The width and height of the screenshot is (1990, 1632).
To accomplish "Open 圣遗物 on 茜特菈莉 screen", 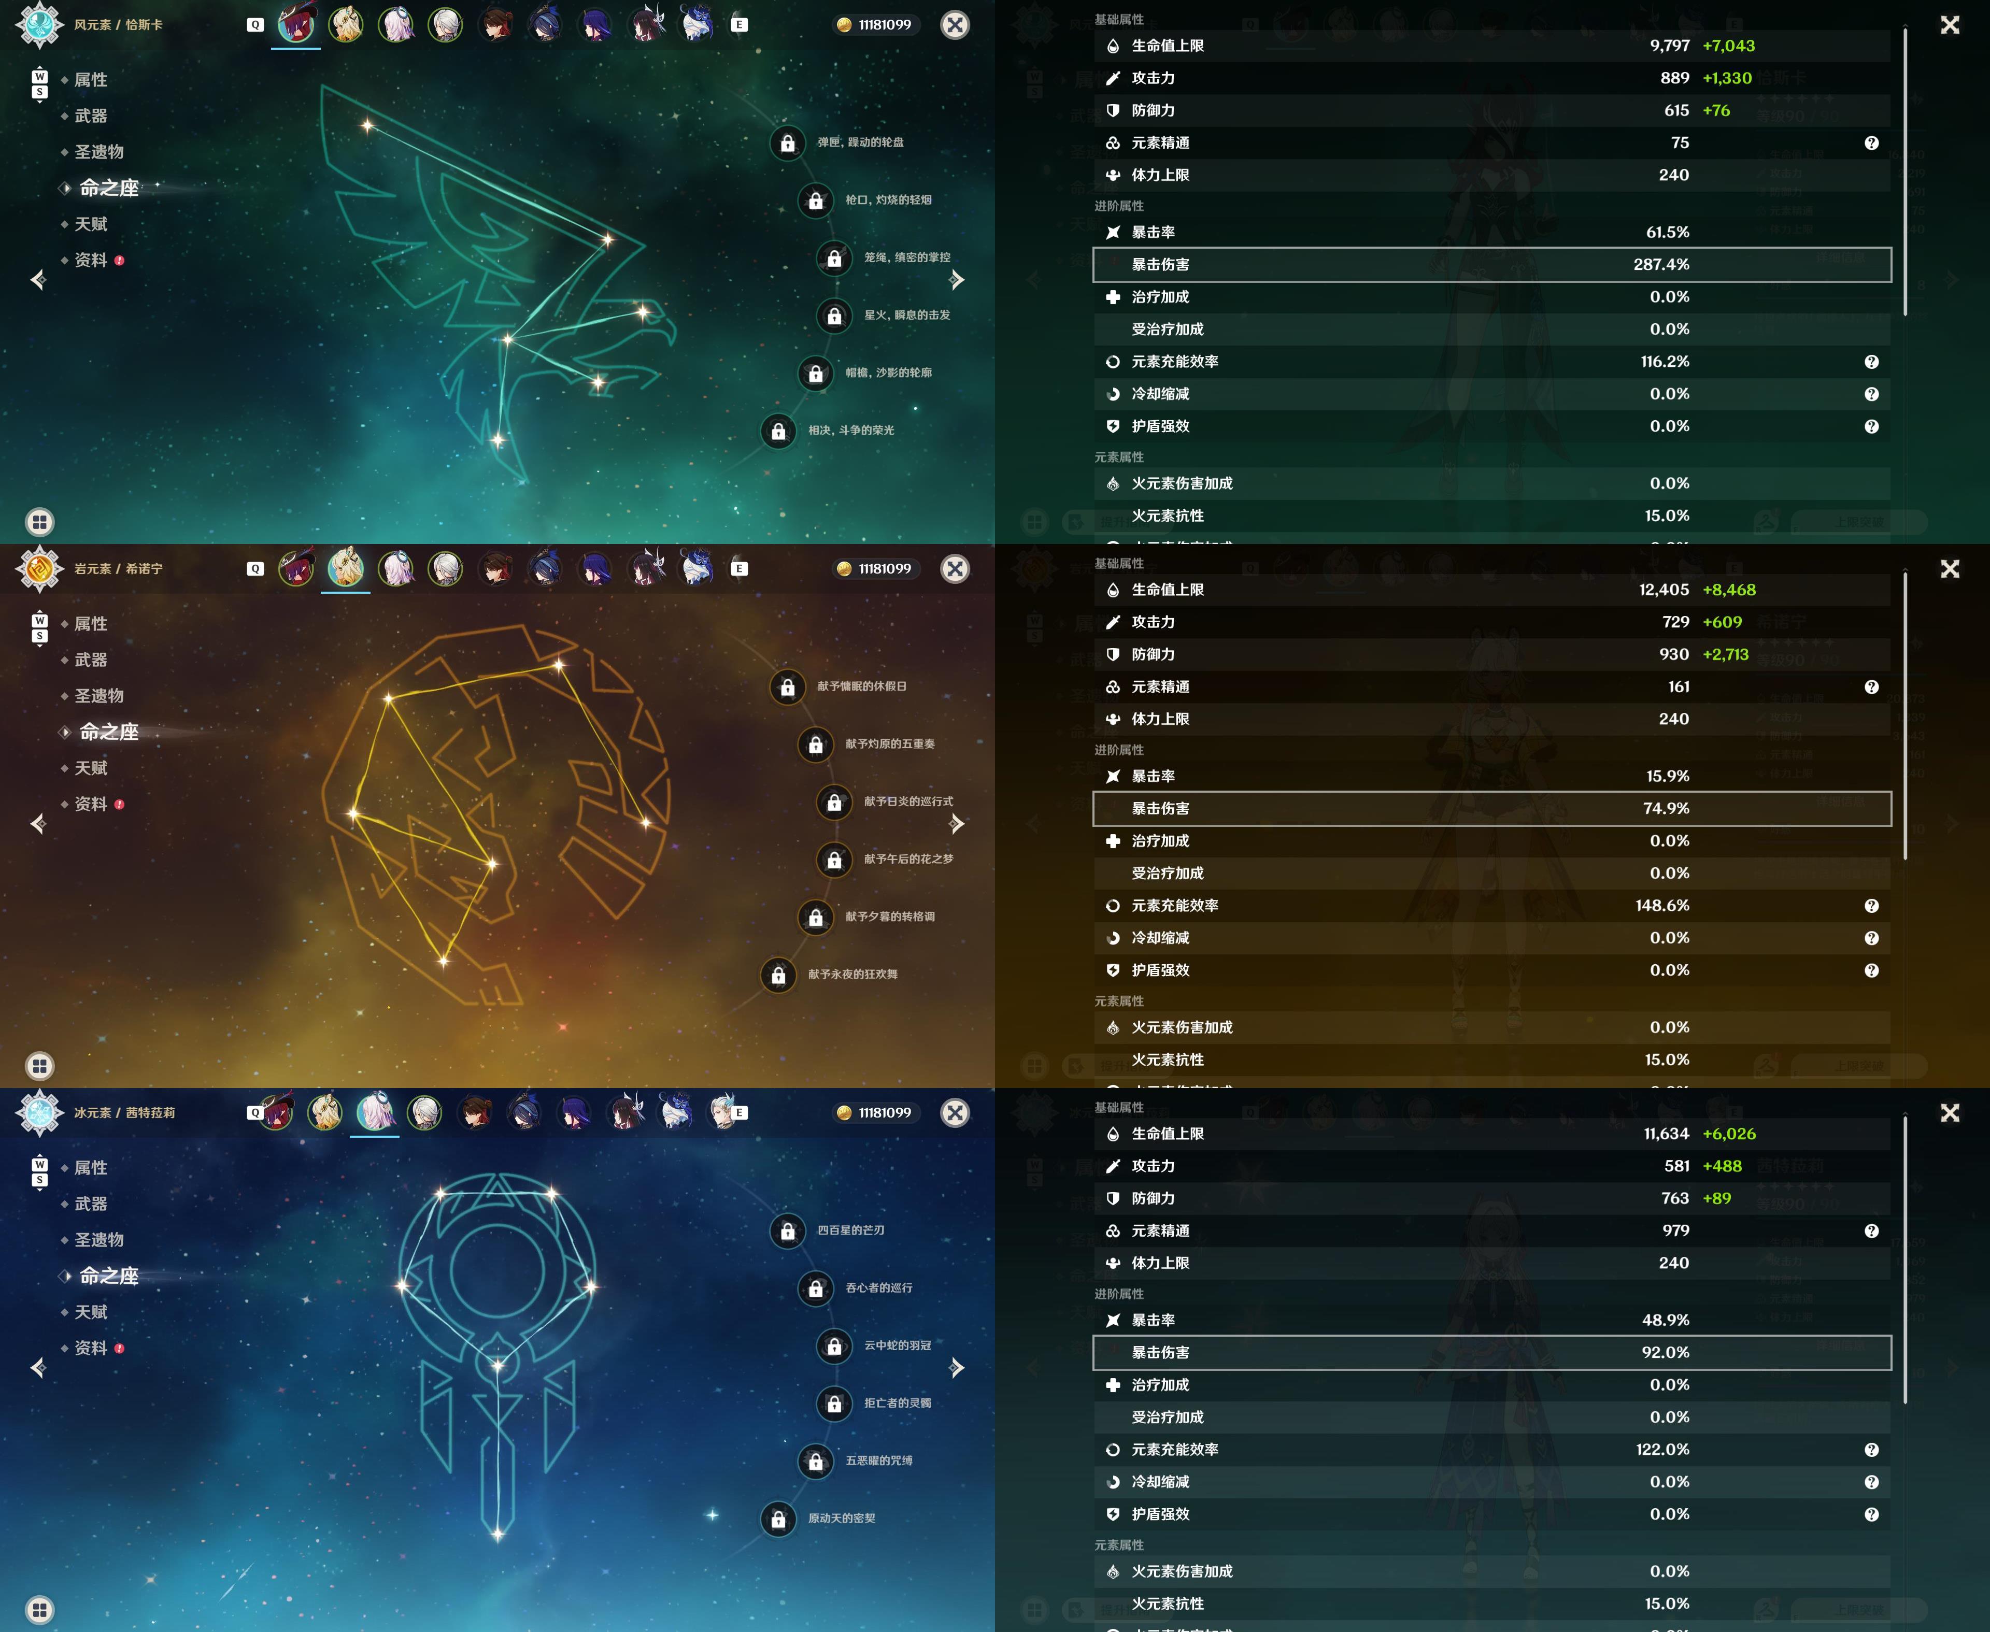I will pyautogui.click(x=99, y=1240).
